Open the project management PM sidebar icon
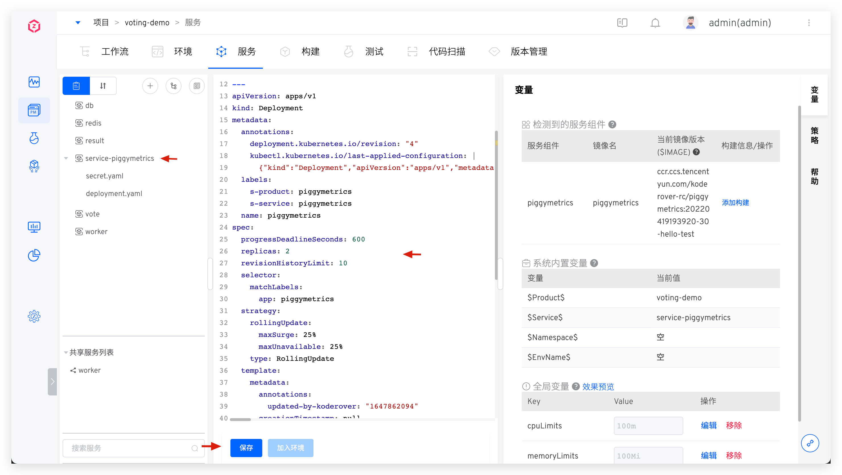The height and width of the screenshot is (475, 842). click(x=34, y=110)
